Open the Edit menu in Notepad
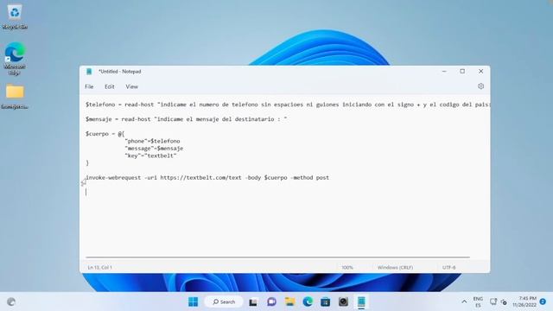553x311 pixels. [x=110, y=86]
